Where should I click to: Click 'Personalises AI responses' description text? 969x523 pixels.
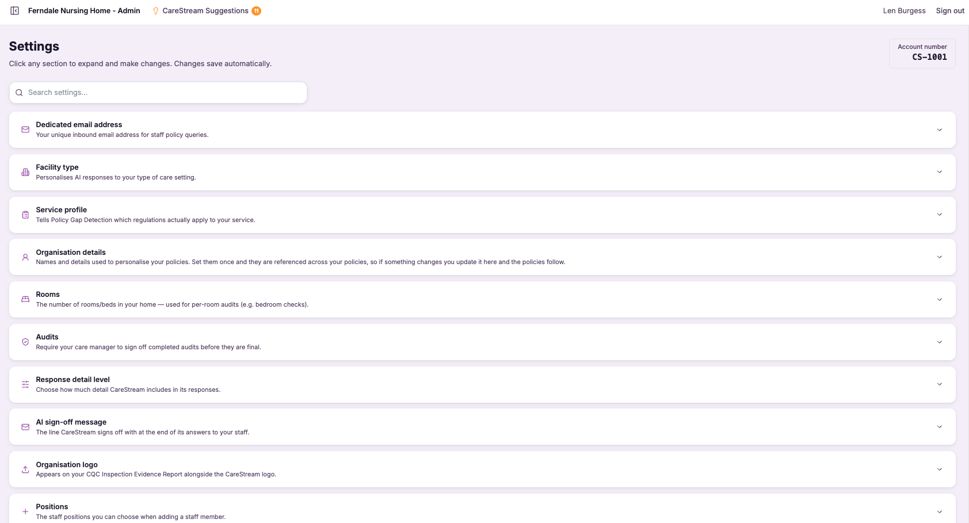coord(116,178)
